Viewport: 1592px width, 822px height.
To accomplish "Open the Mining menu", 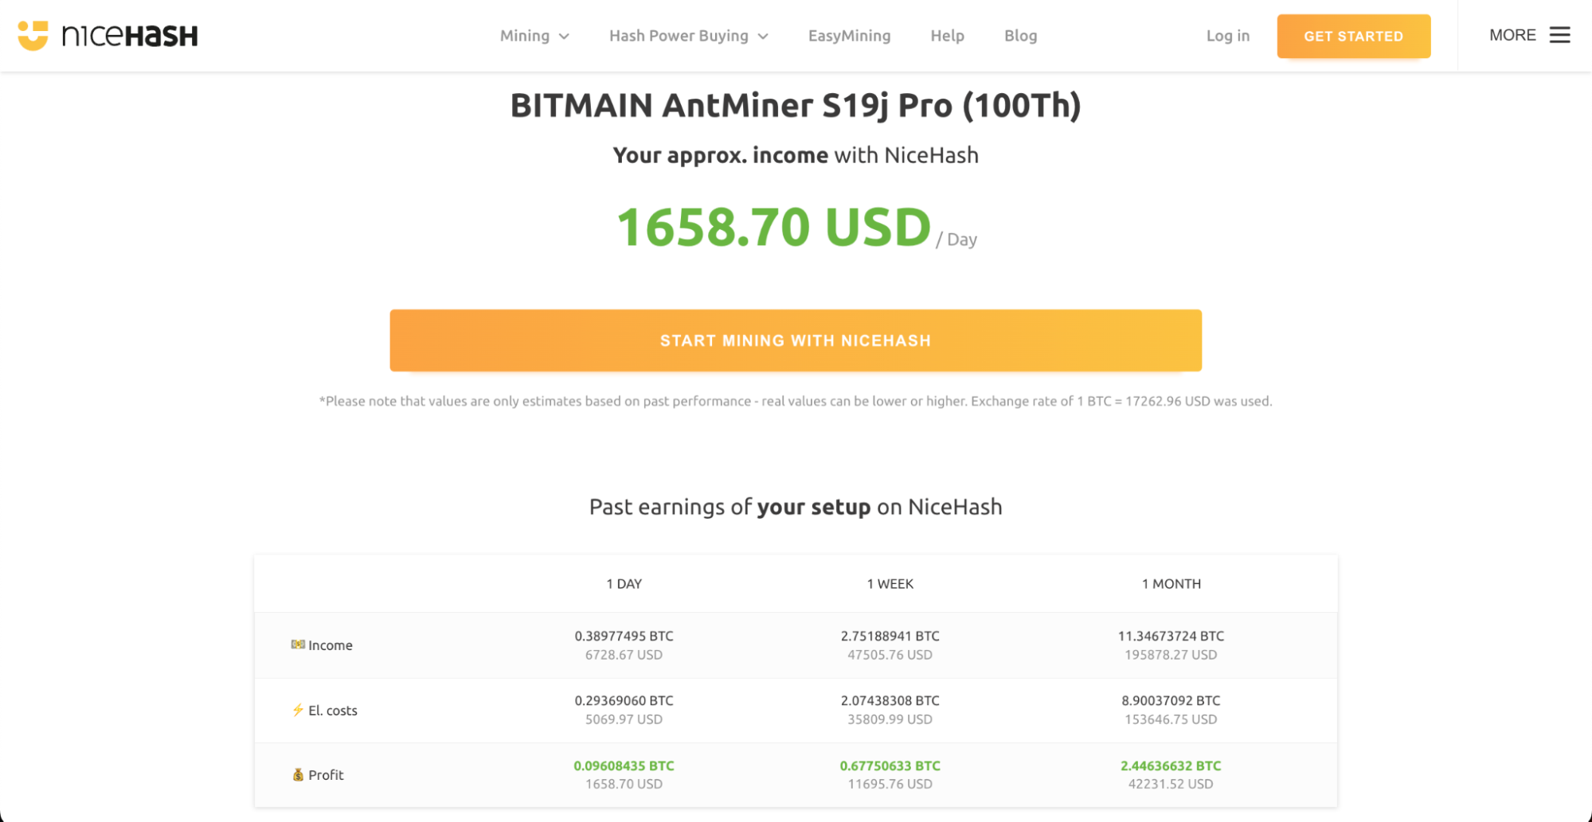I will point(525,36).
